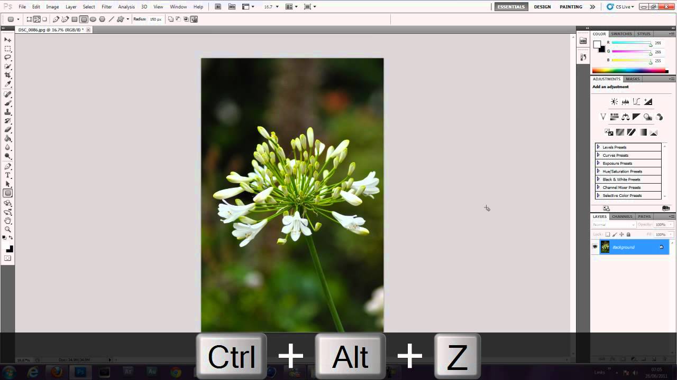Select the Path Selection tool
The height and width of the screenshot is (380, 677).
[x=8, y=184]
